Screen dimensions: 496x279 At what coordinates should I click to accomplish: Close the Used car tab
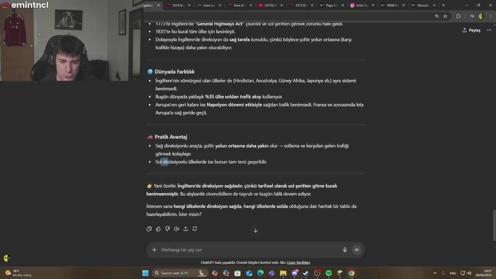tap(220, 5)
